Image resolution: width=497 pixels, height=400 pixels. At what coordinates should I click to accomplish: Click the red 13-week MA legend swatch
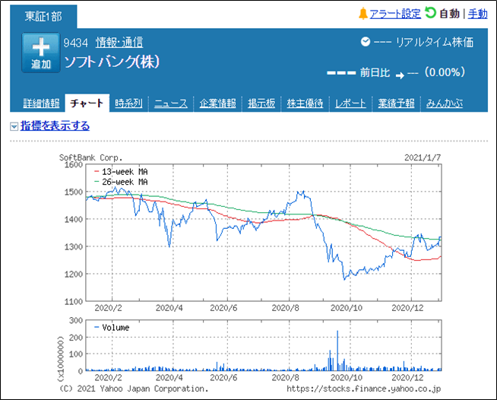pos(97,172)
